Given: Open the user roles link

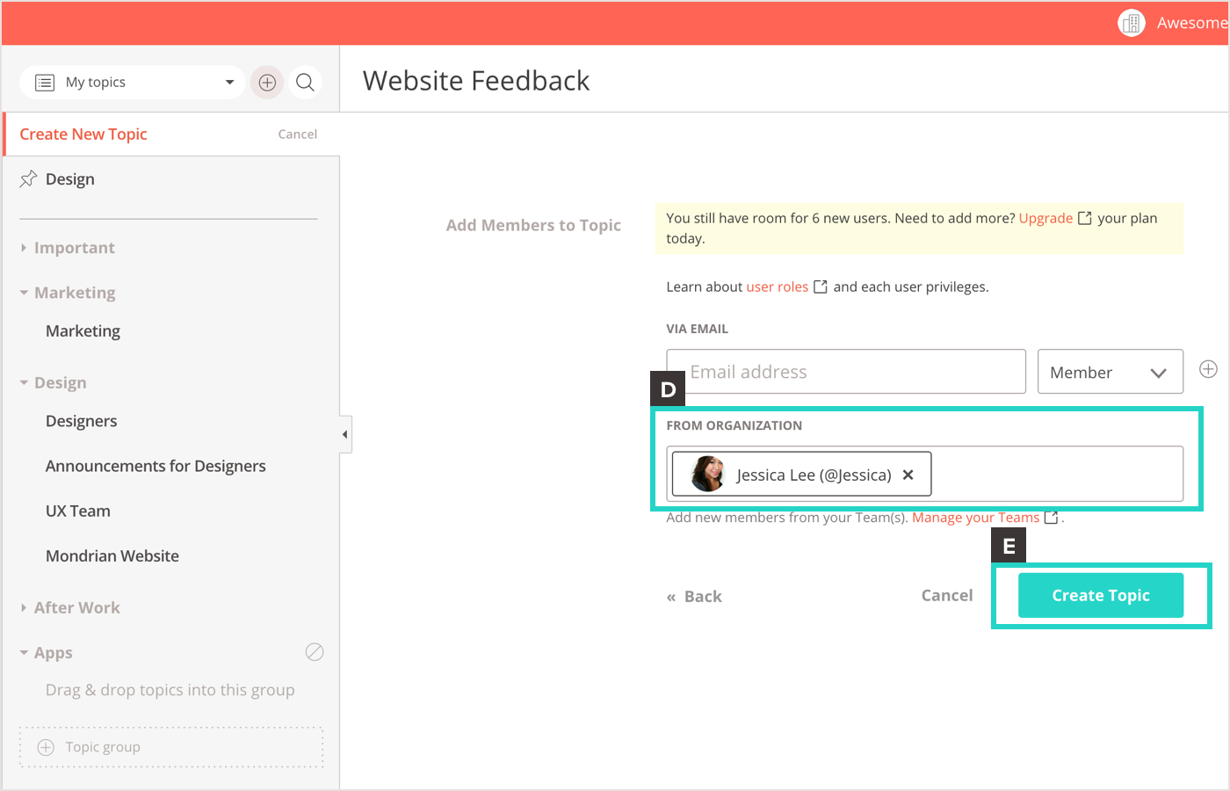Looking at the screenshot, I should pos(778,287).
